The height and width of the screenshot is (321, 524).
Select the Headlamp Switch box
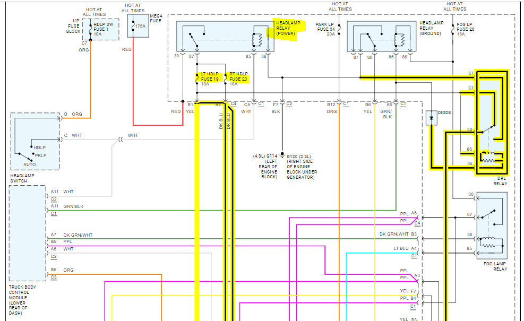click(36, 141)
